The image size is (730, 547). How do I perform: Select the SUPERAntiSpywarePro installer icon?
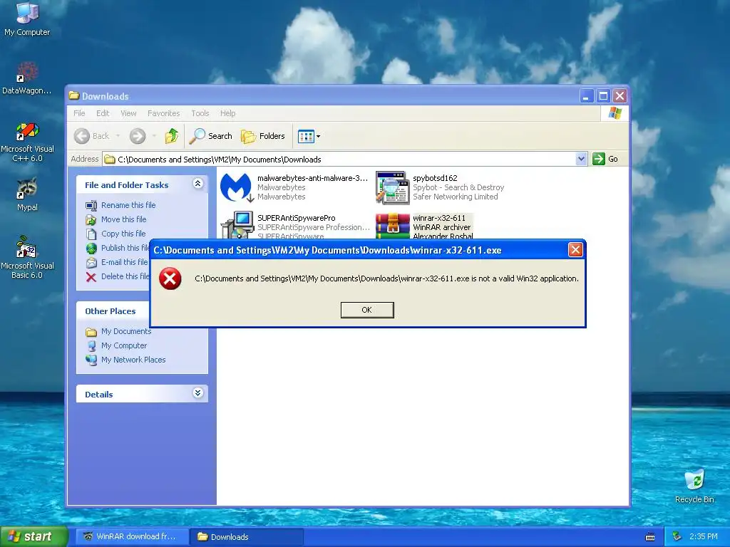[237, 225]
